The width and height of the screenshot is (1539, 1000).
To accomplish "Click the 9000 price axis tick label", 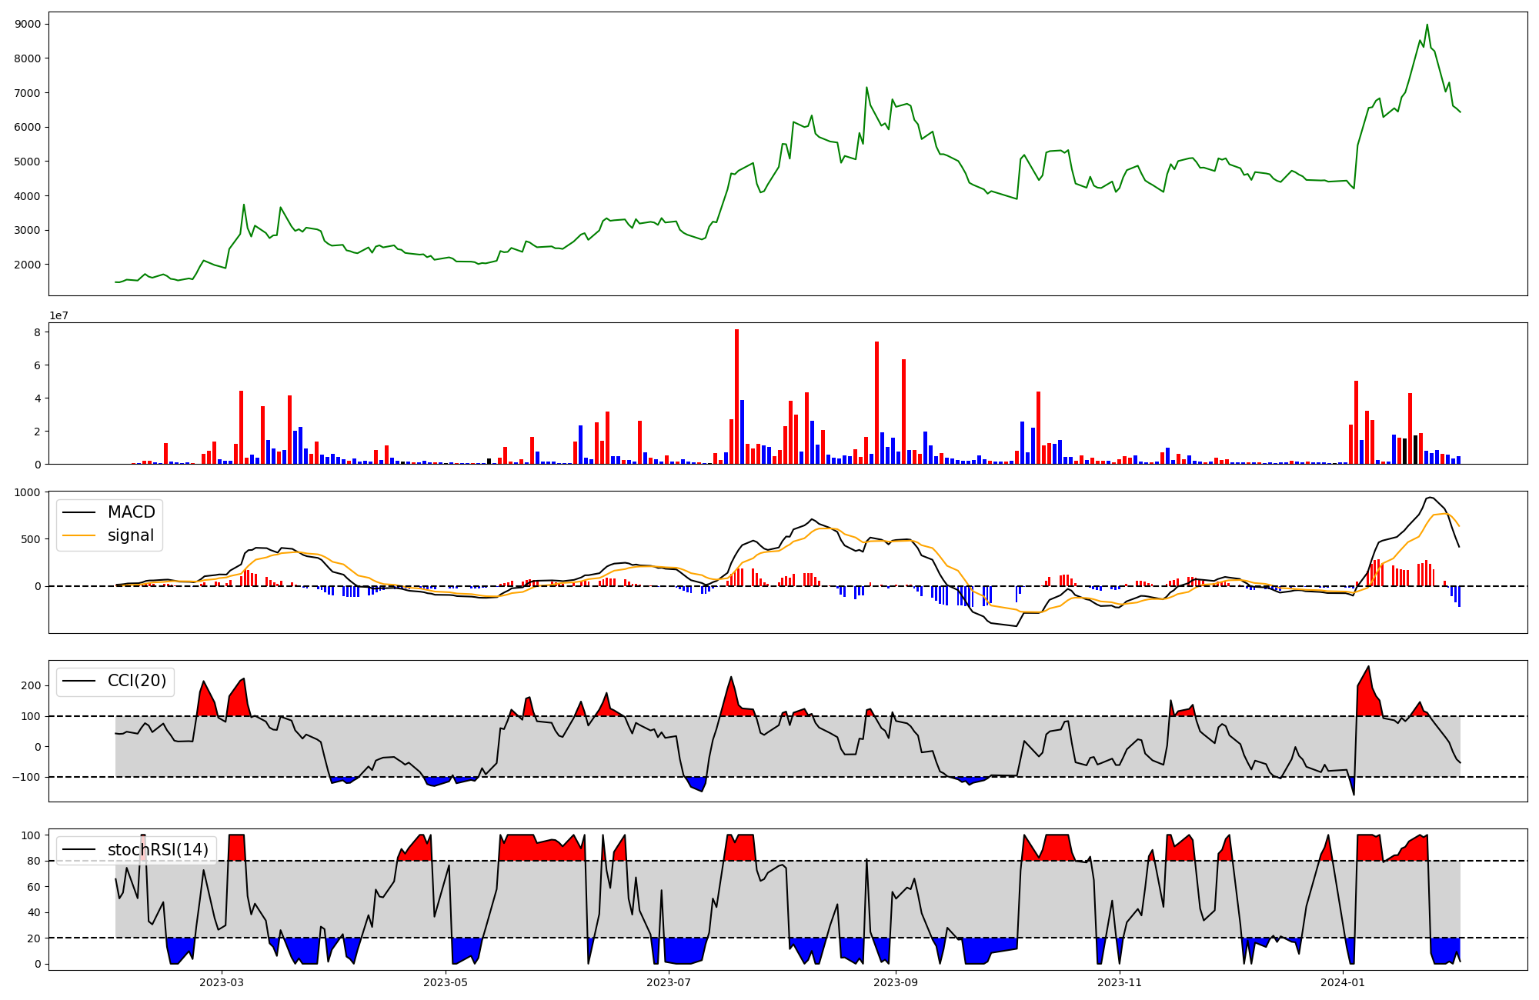I will tap(28, 24).
